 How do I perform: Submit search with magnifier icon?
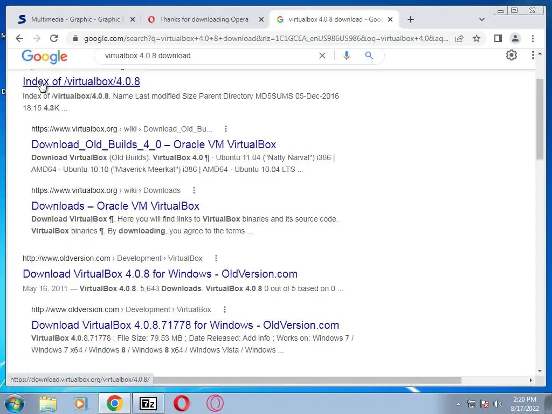tap(369, 56)
